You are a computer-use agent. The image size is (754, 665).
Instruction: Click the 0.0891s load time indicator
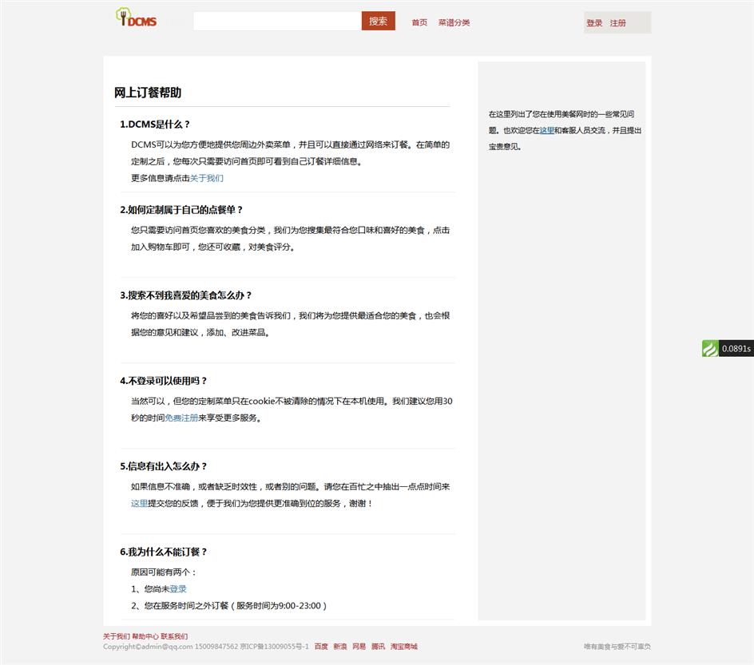click(736, 349)
